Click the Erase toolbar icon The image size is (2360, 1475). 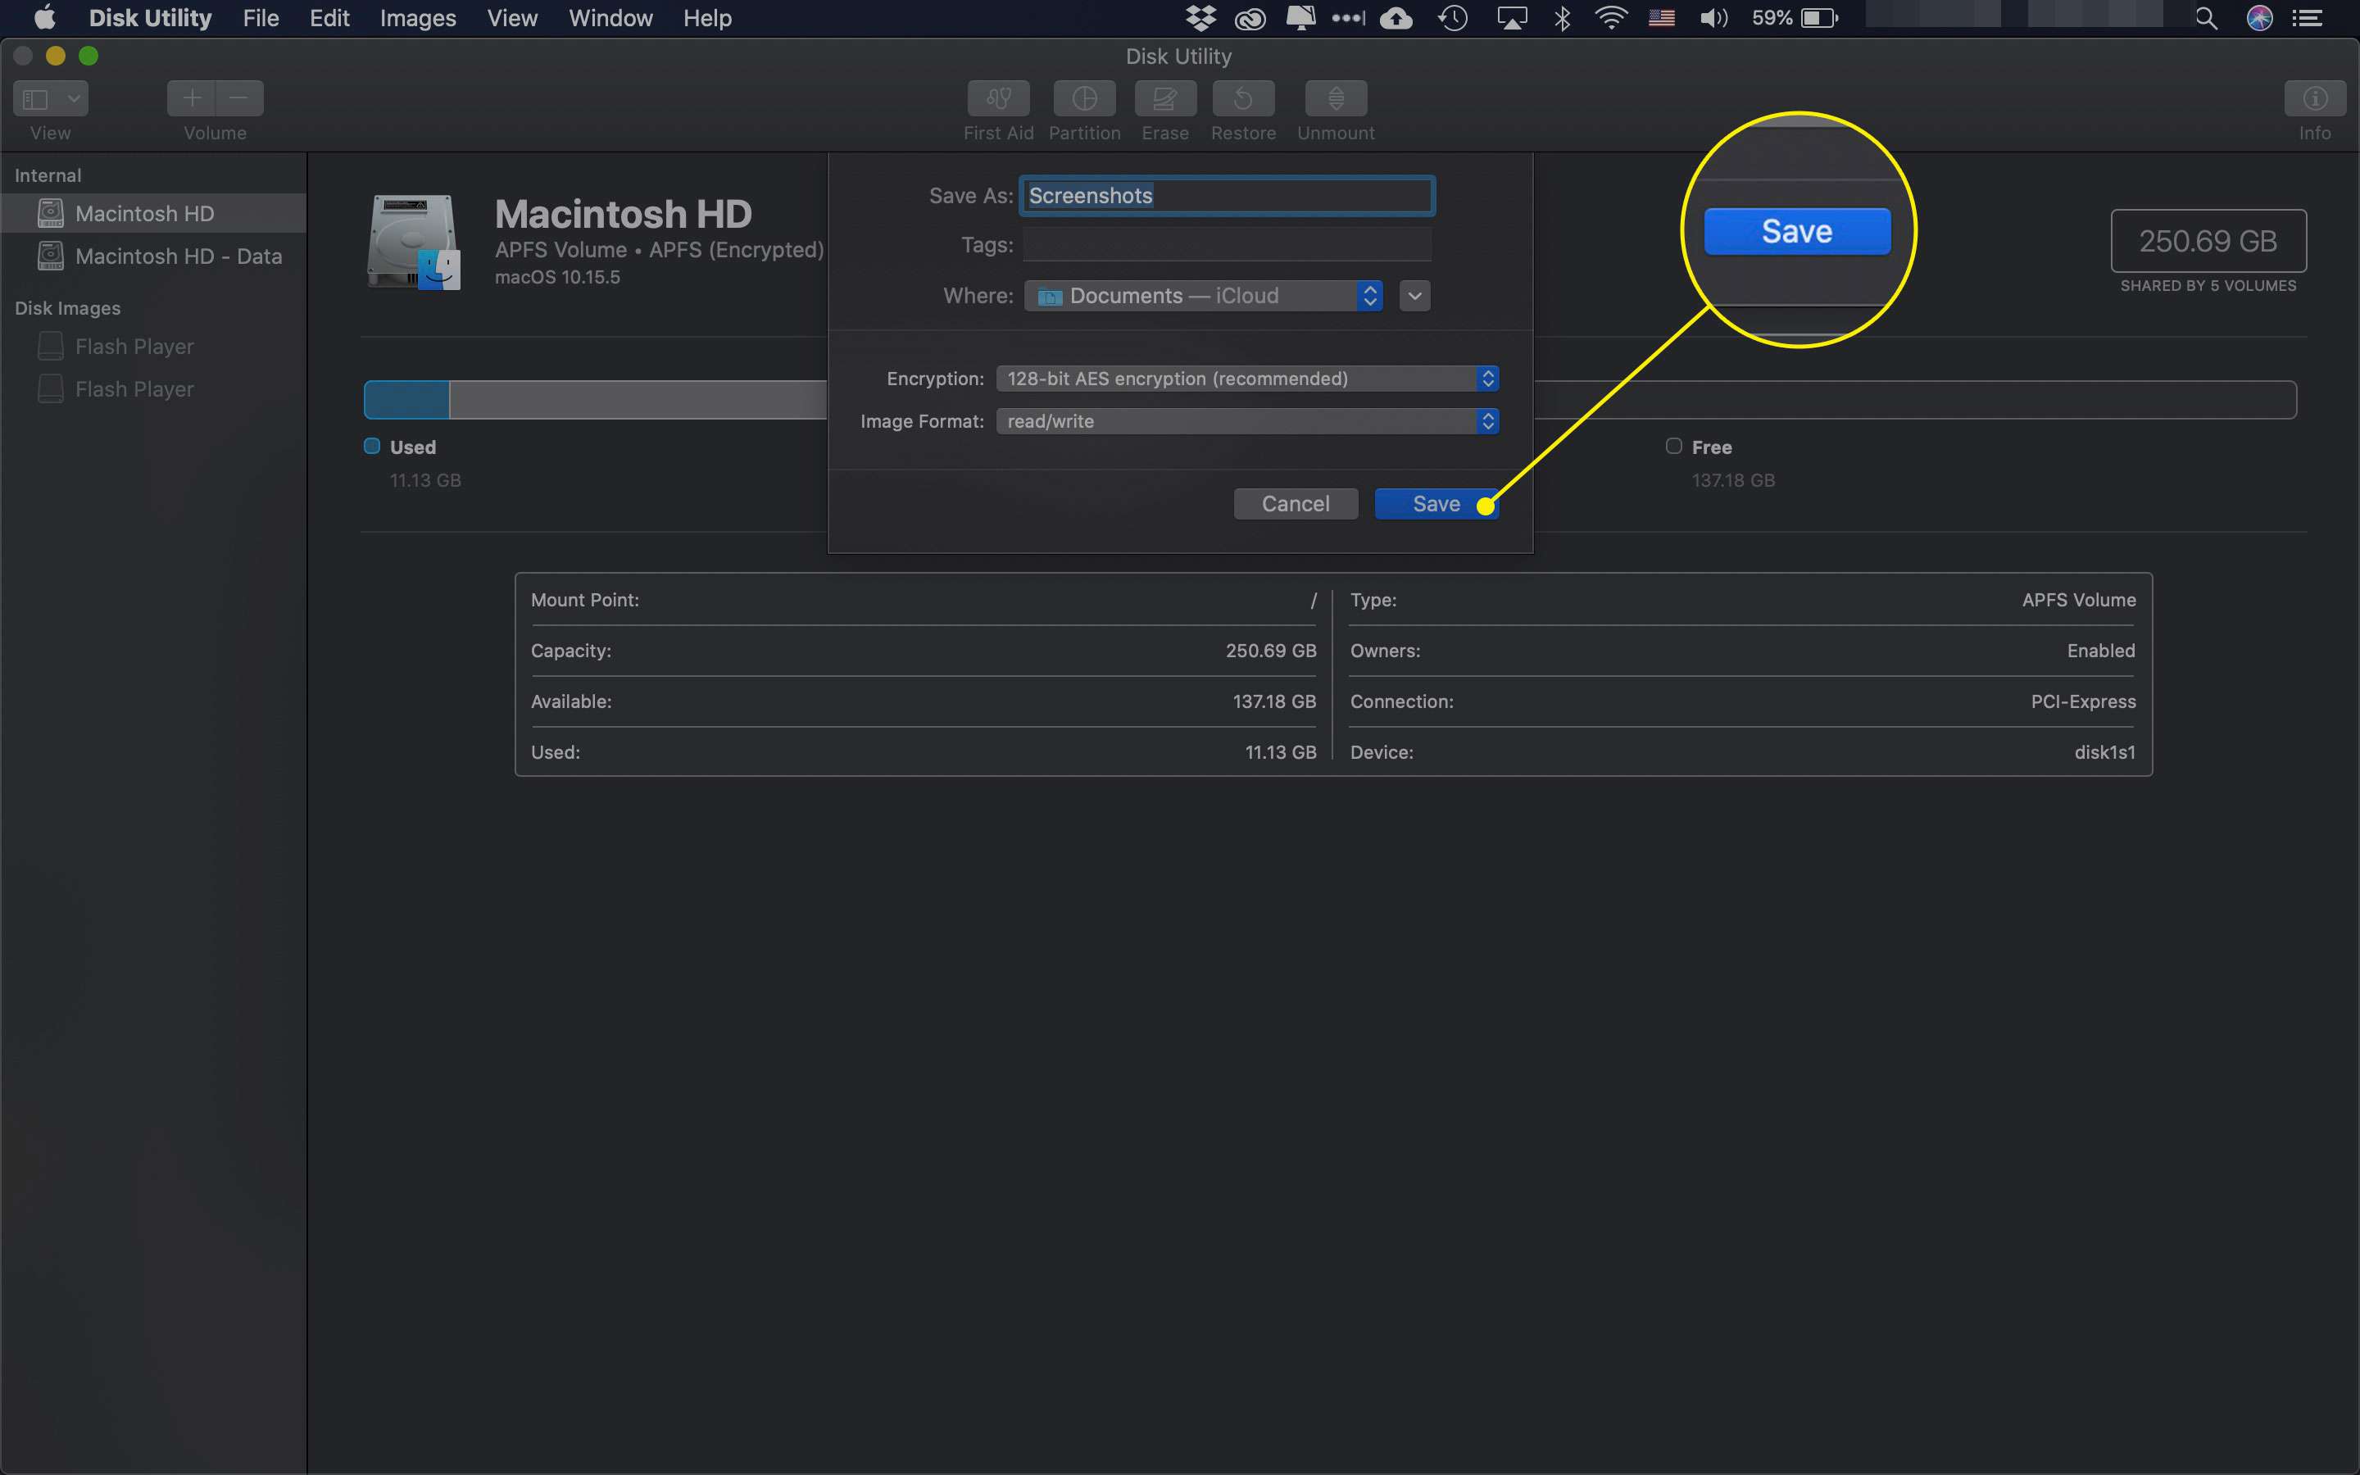click(1165, 98)
